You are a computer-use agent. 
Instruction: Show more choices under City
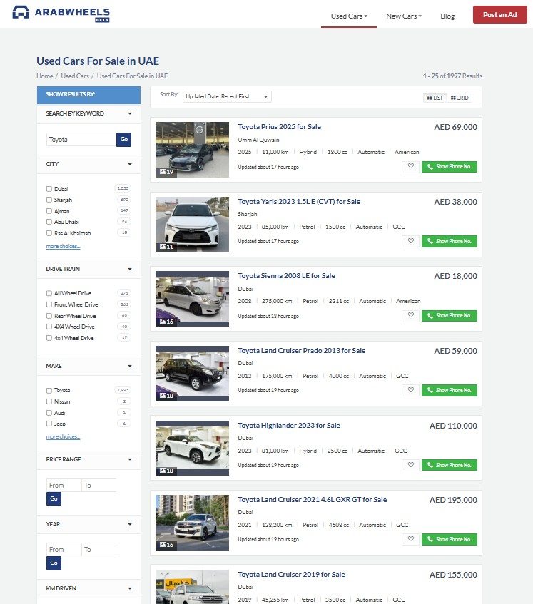[x=63, y=247]
